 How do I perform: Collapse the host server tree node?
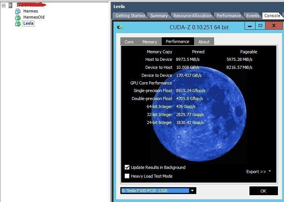pos(3,5)
